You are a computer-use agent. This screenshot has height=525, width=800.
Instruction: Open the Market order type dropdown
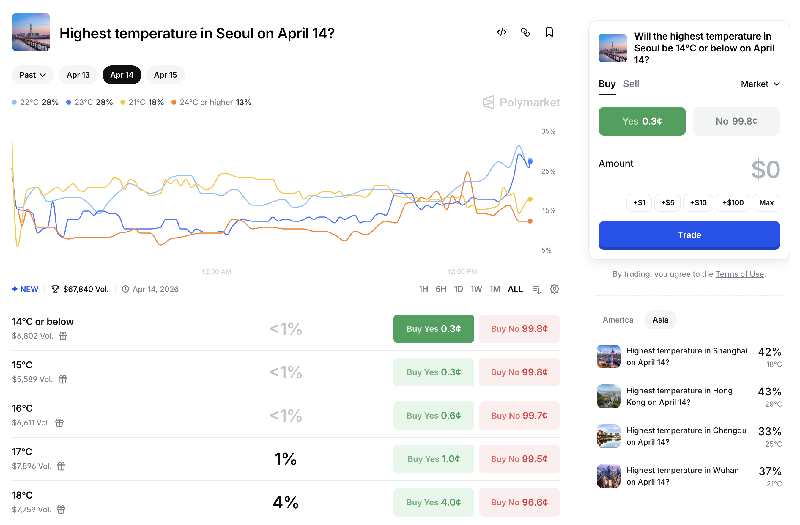point(760,84)
